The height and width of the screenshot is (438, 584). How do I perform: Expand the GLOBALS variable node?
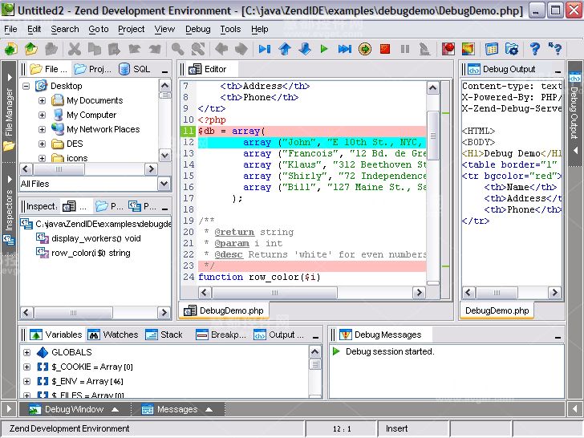[26, 352]
